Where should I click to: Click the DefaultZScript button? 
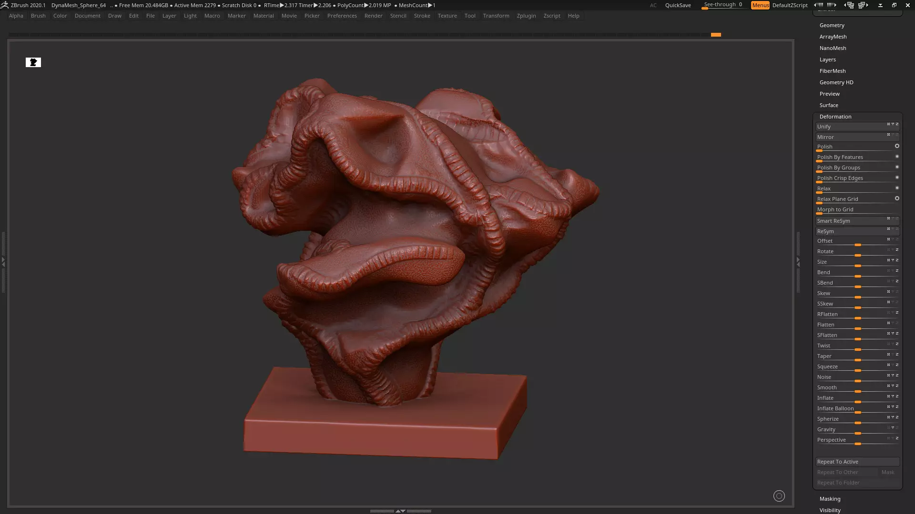coord(790,5)
